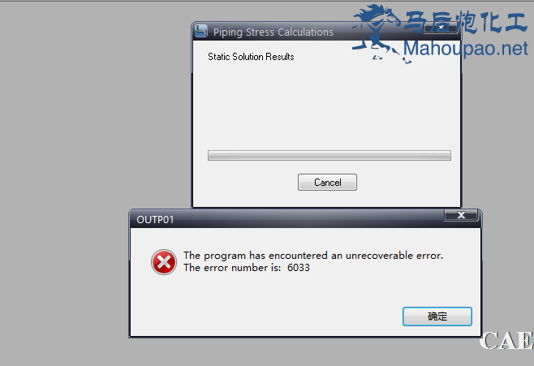
Task: Click the Static Solution progress bar
Action: pyautogui.click(x=329, y=156)
